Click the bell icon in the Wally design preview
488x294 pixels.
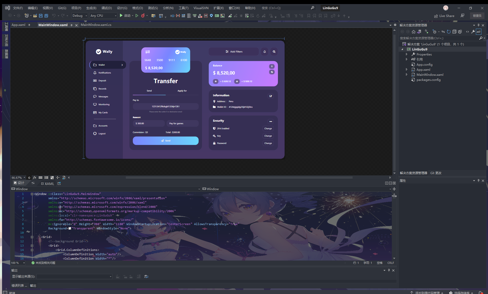265,51
